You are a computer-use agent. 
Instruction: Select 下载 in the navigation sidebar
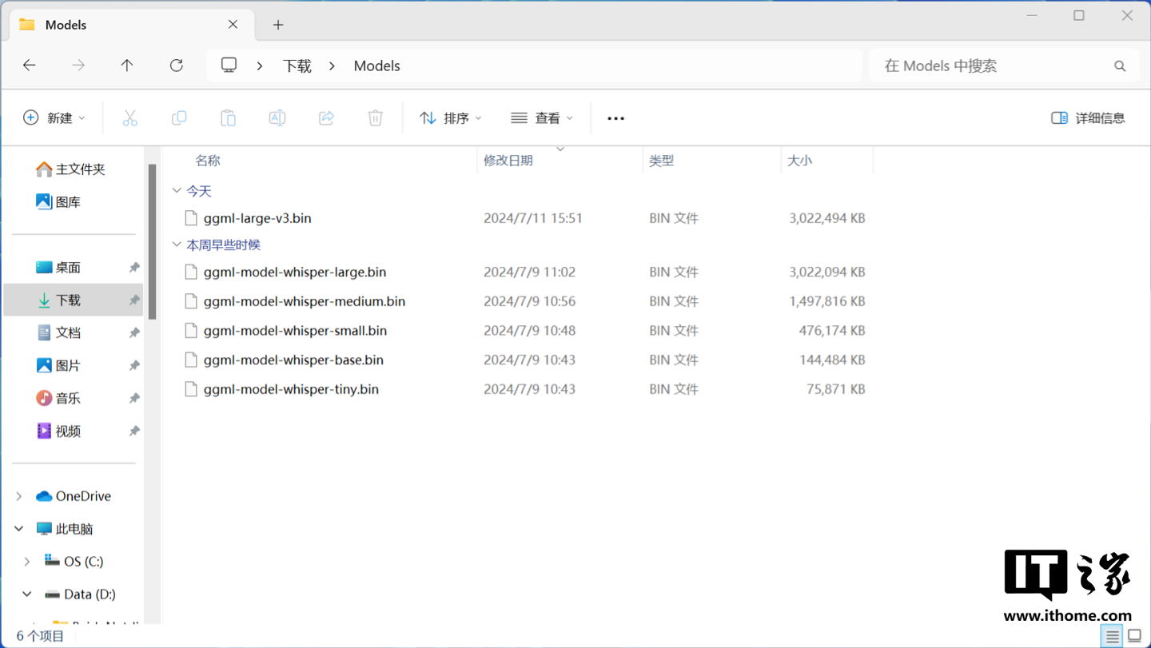pyautogui.click(x=68, y=300)
